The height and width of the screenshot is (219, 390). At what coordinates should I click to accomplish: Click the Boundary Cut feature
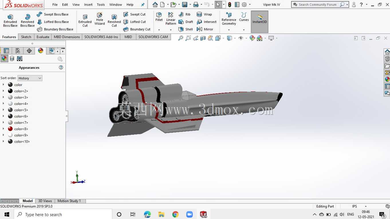coord(137,29)
